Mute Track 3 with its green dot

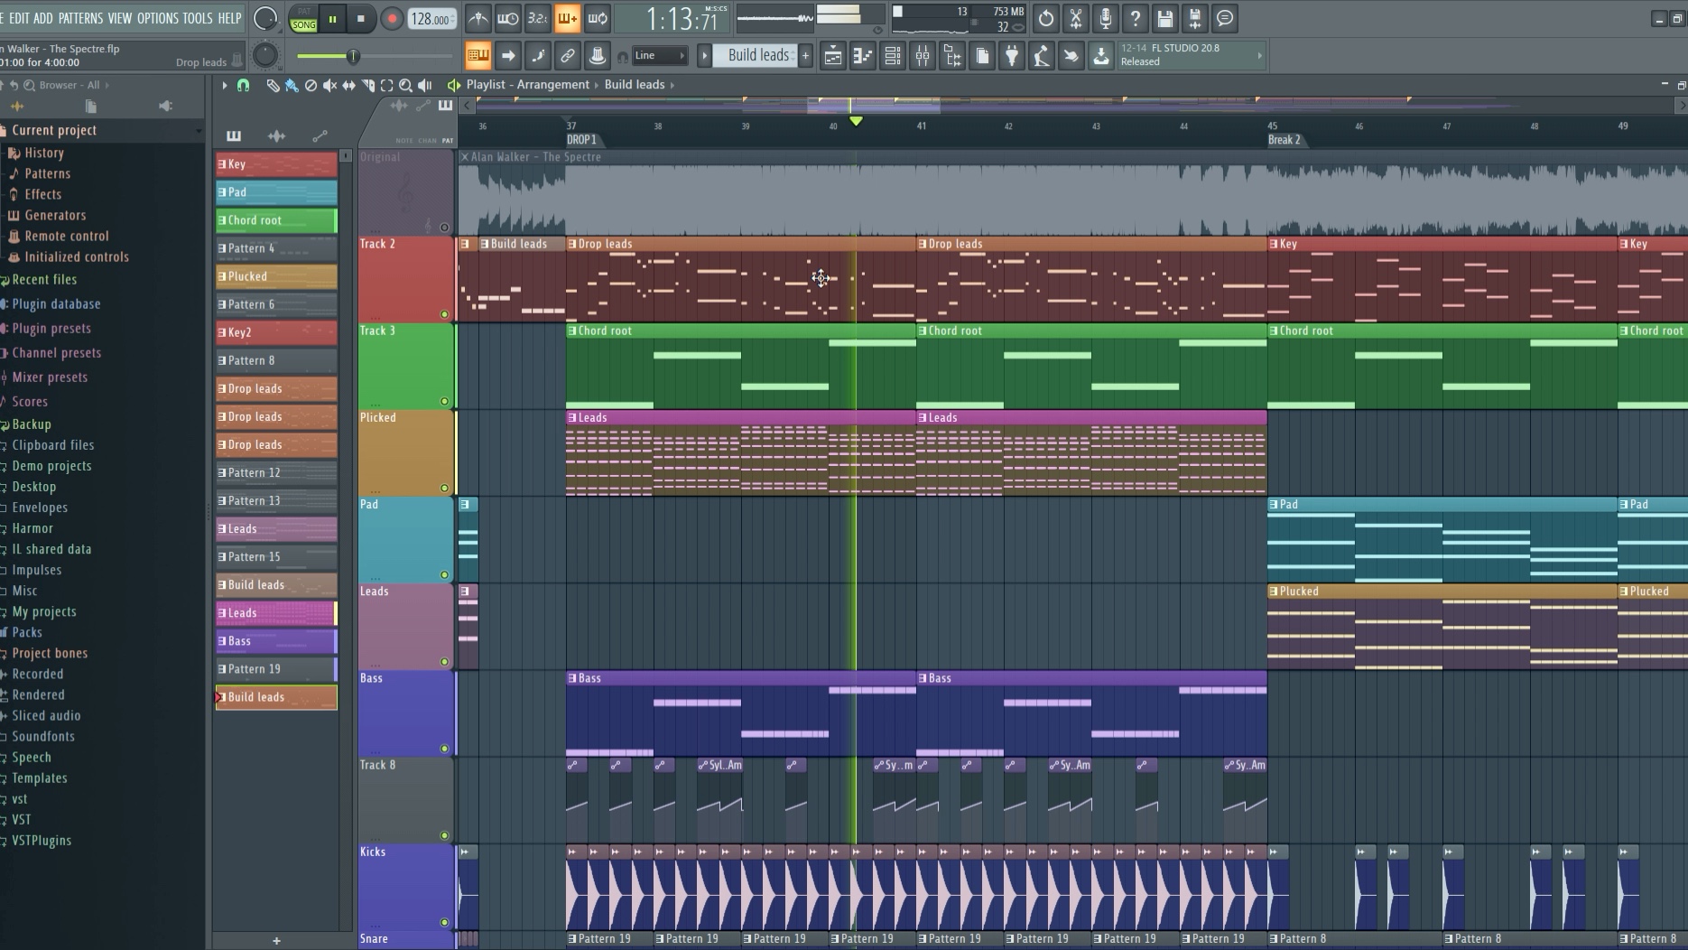444,401
